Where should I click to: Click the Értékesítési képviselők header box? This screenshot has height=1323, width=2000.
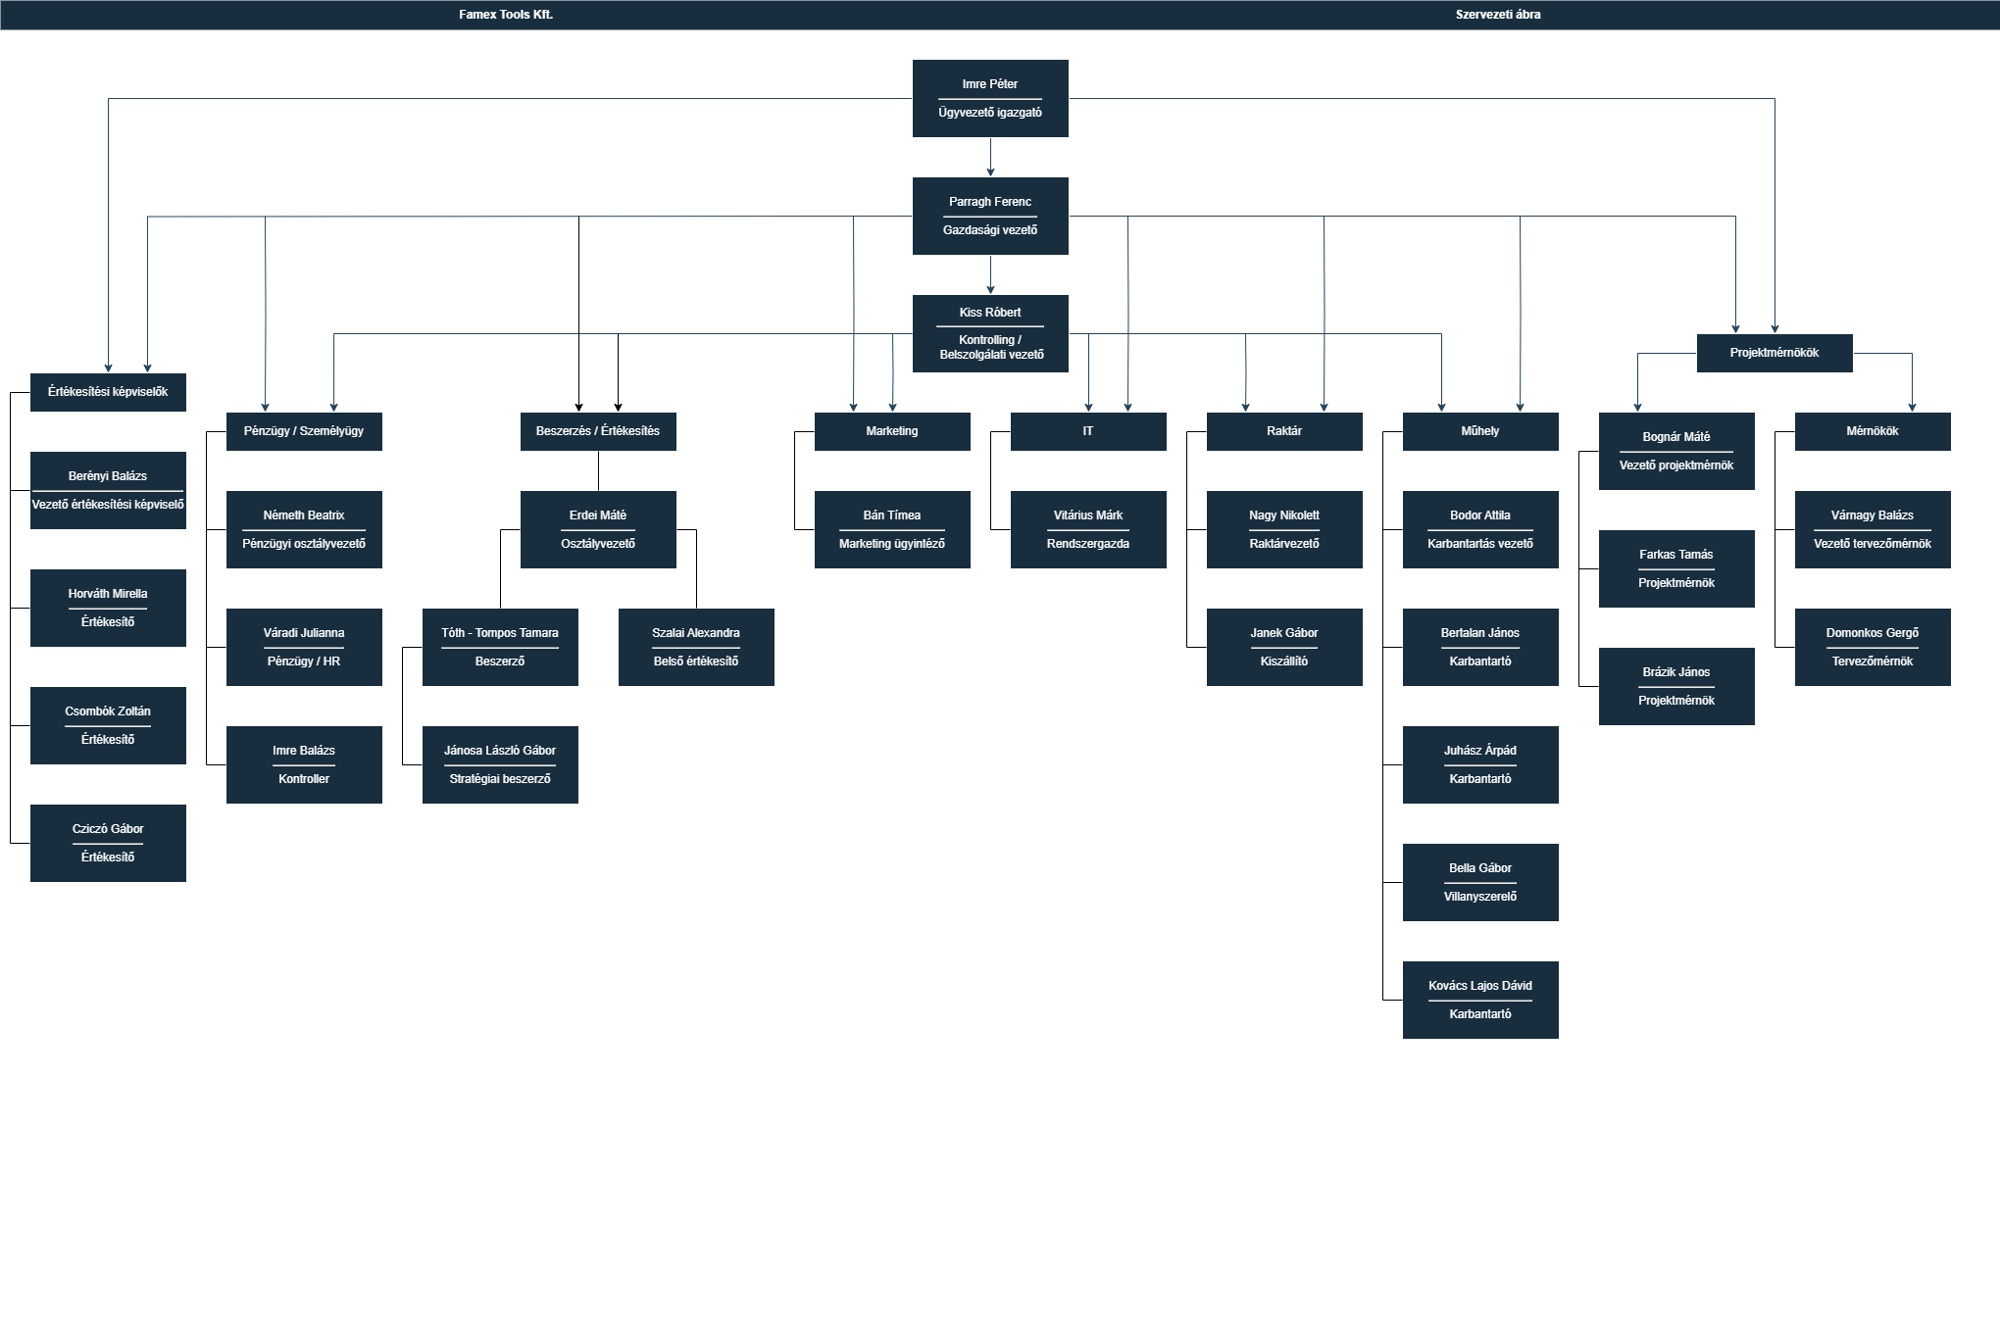point(108,392)
